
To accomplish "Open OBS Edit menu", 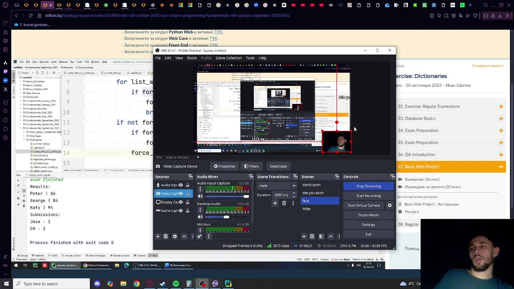I will coord(168,58).
